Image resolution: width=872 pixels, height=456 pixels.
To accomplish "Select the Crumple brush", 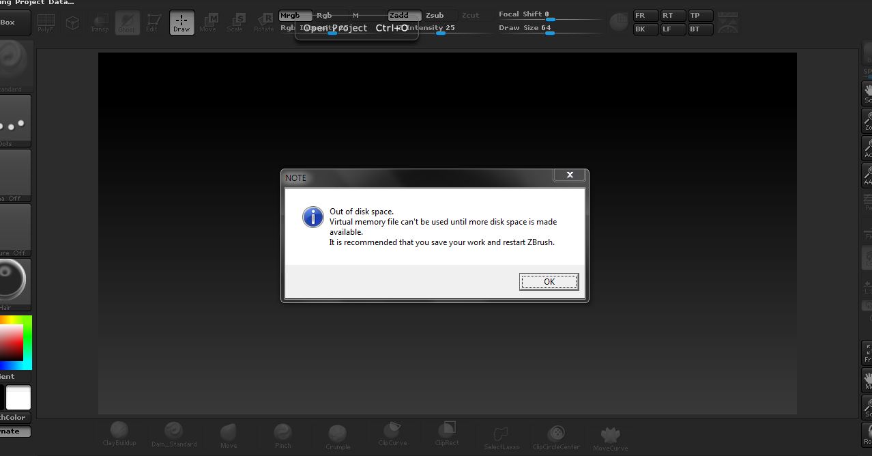I will [x=338, y=437].
